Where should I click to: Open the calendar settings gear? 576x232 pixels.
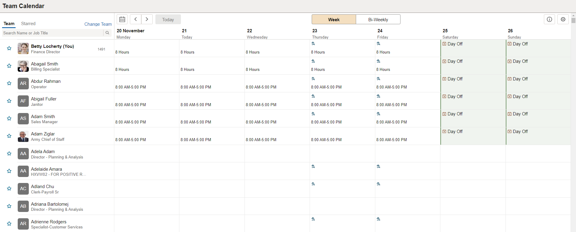point(563,19)
